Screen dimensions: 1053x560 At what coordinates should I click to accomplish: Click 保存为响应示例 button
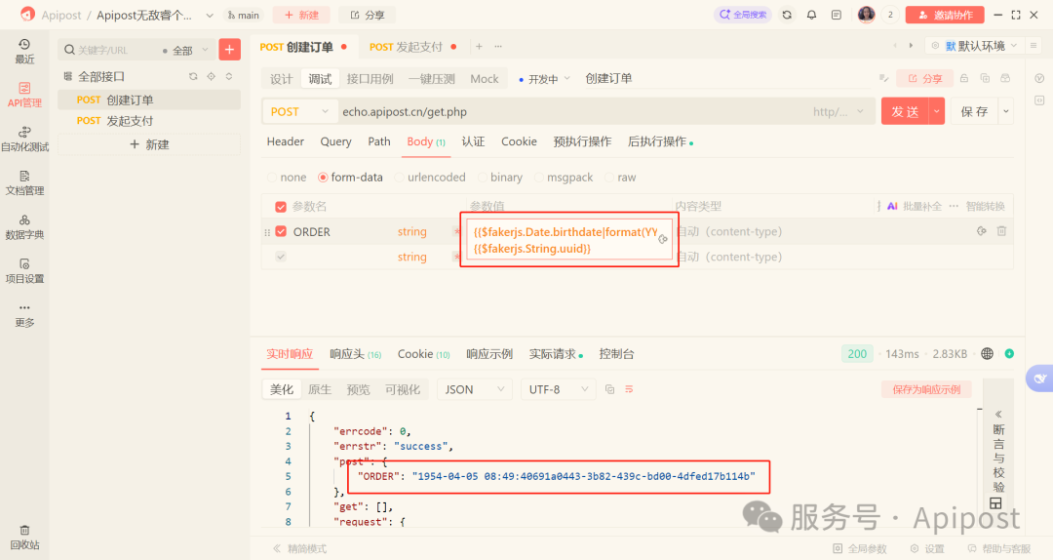926,389
